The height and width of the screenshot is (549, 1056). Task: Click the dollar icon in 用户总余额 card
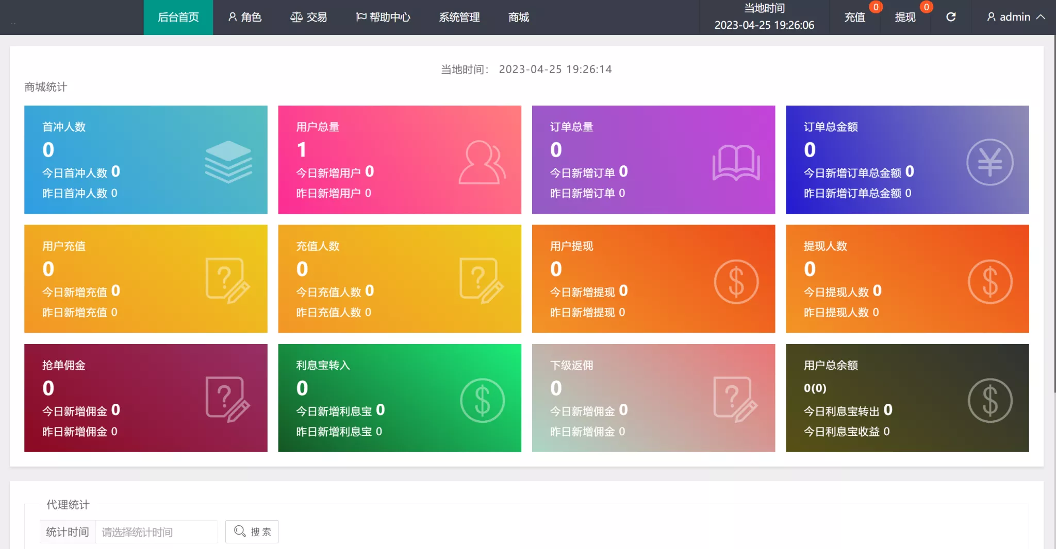pyautogui.click(x=989, y=400)
